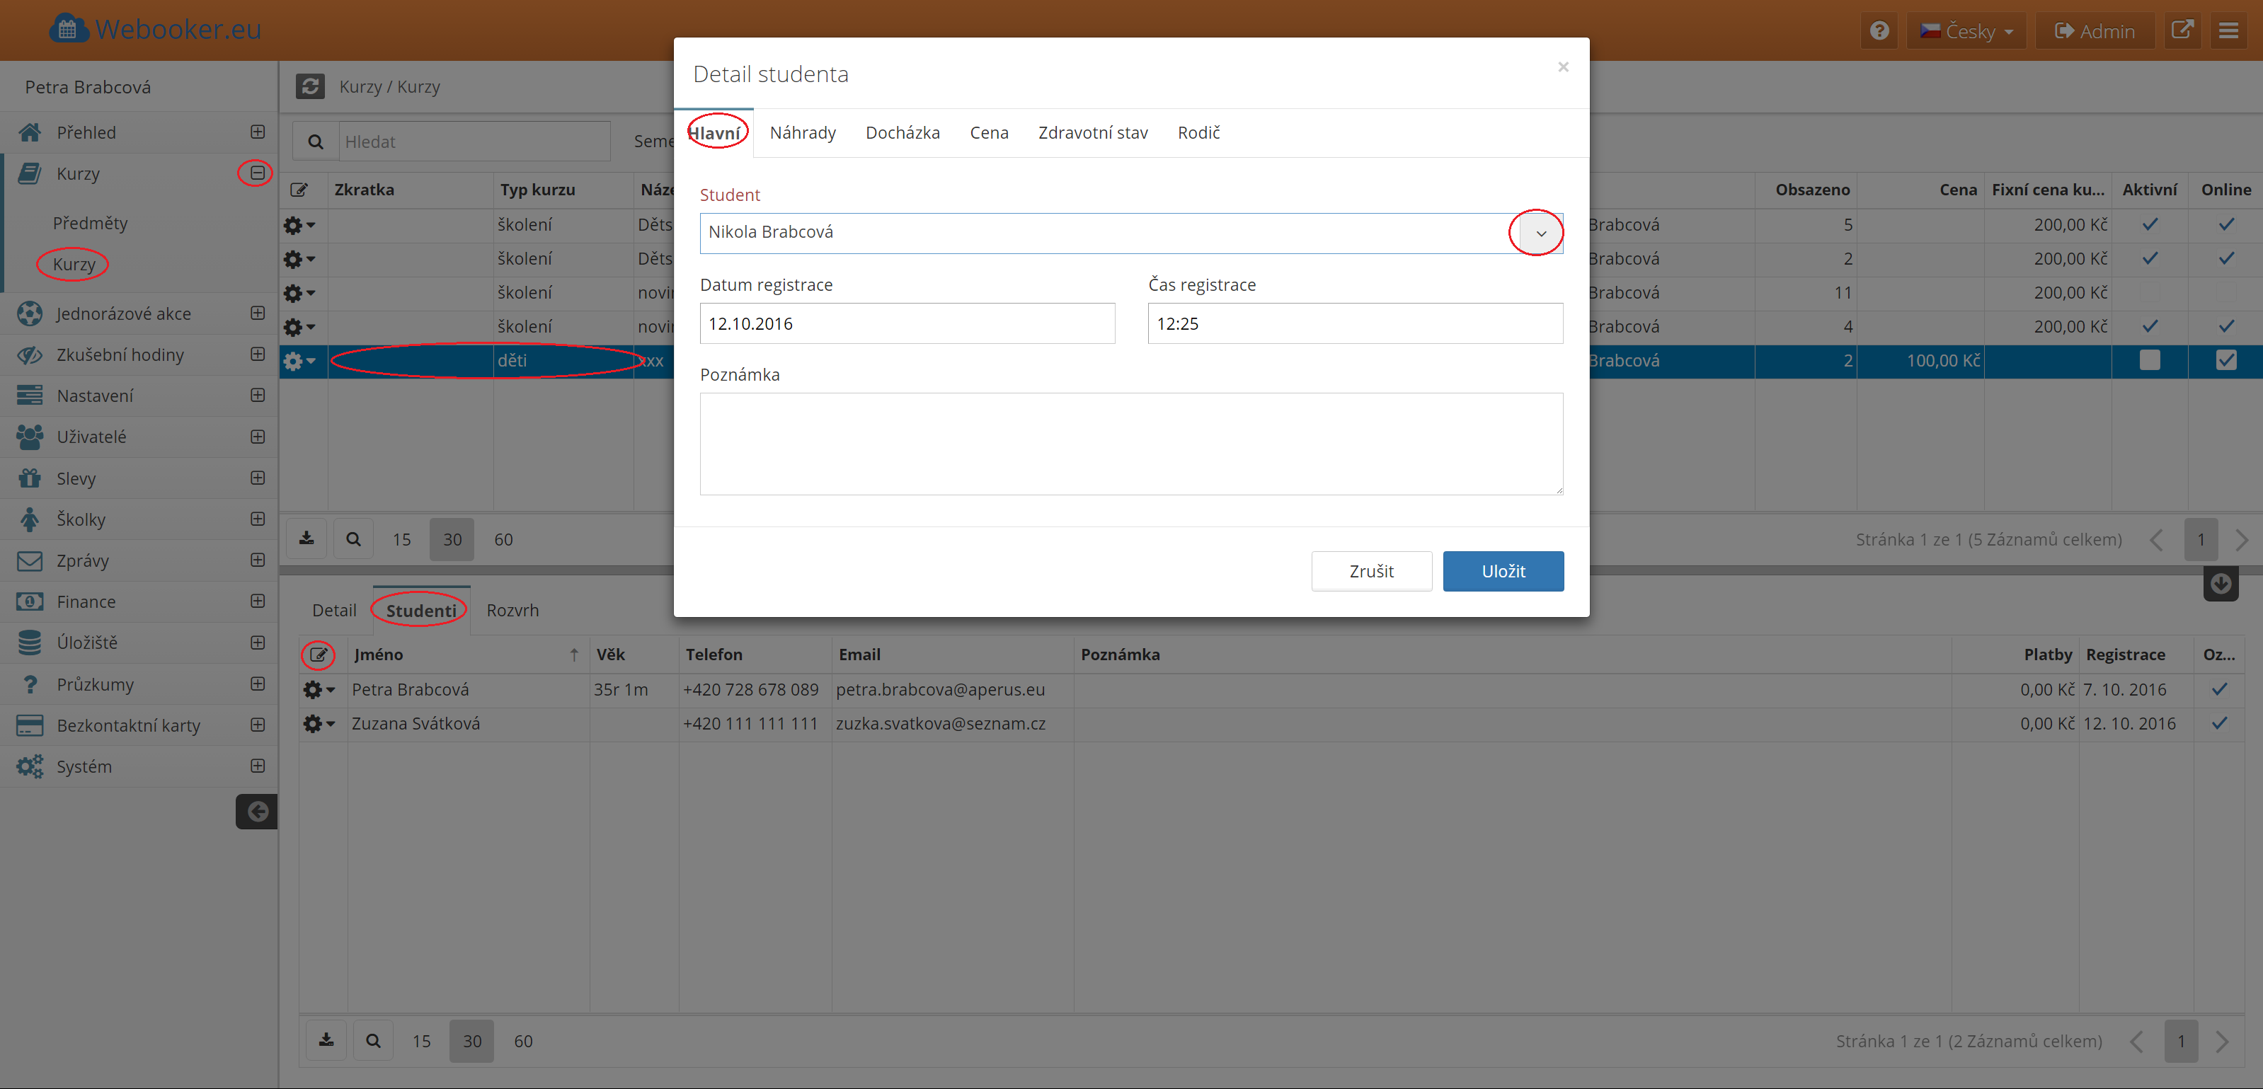Viewport: 2263px width, 1089px height.
Task: Click the search magnifier icon under courses table
Action: coord(353,539)
